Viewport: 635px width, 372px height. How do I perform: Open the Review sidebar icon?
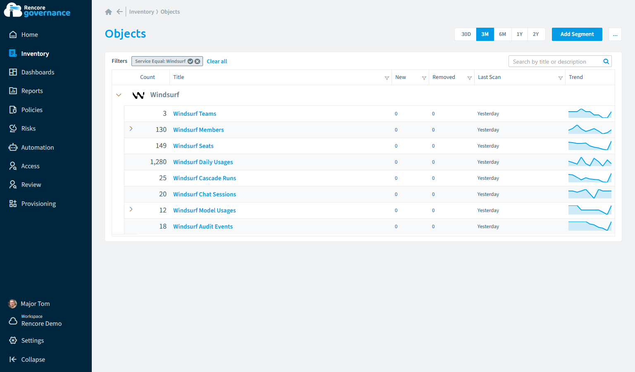coord(13,185)
